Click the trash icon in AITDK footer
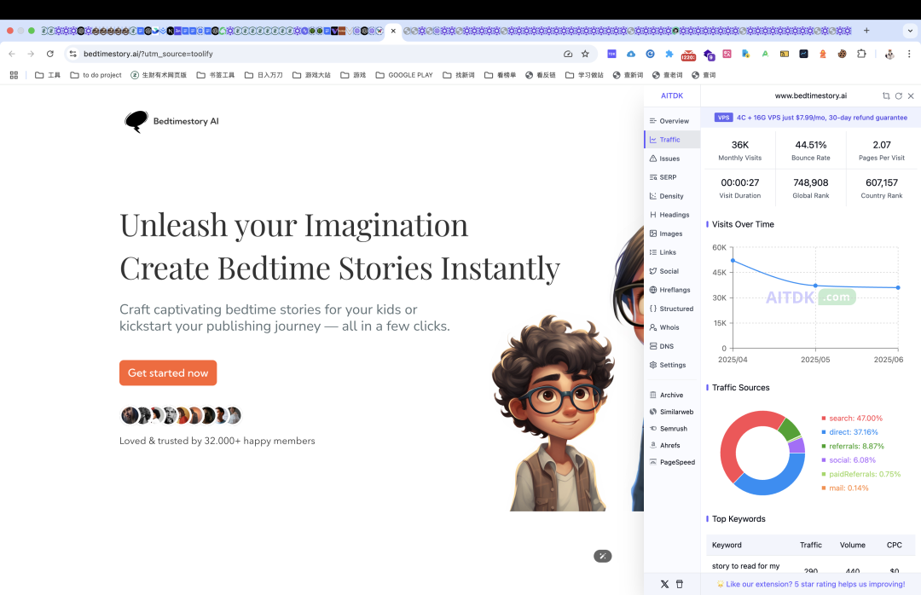Viewport: 921px width, 595px height. (680, 585)
